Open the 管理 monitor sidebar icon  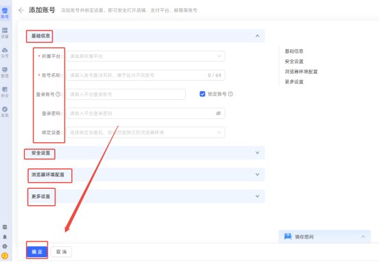tap(5, 73)
